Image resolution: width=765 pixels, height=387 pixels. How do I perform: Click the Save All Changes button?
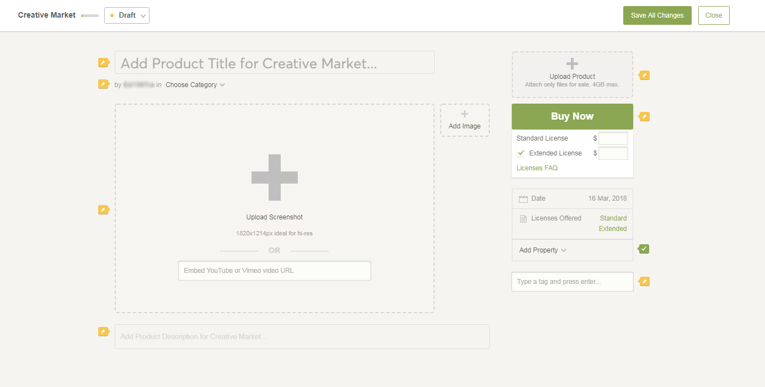(657, 15)
